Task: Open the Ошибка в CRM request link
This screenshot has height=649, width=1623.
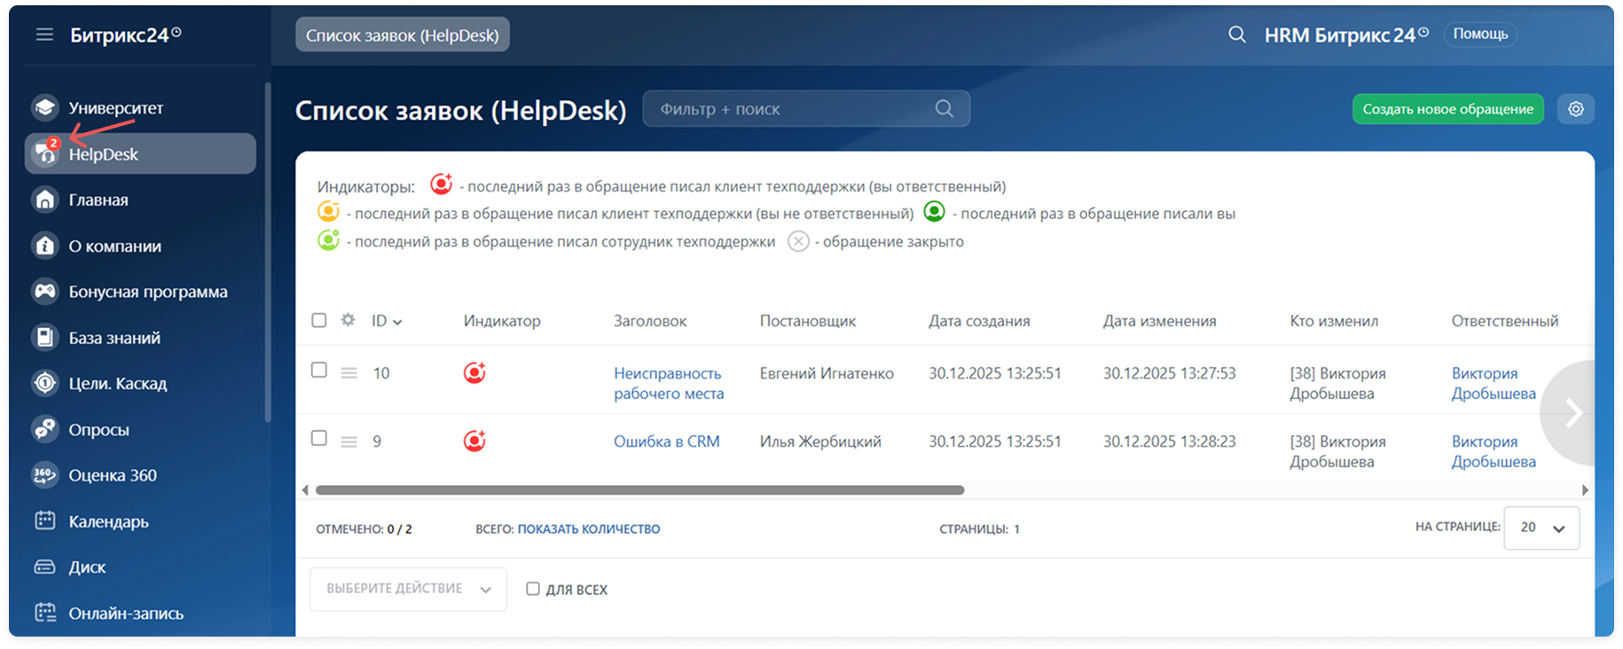Action: click(666, 442)
